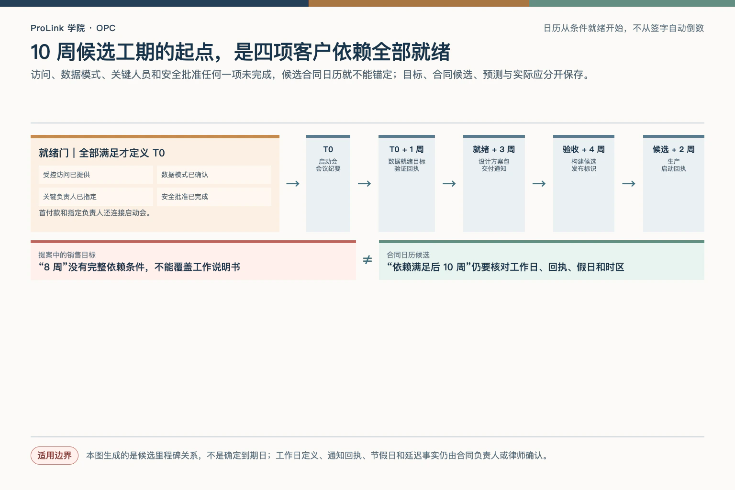Click the 适用边界 pill badge
735x490 pixels.
click(x=55, y=456)
